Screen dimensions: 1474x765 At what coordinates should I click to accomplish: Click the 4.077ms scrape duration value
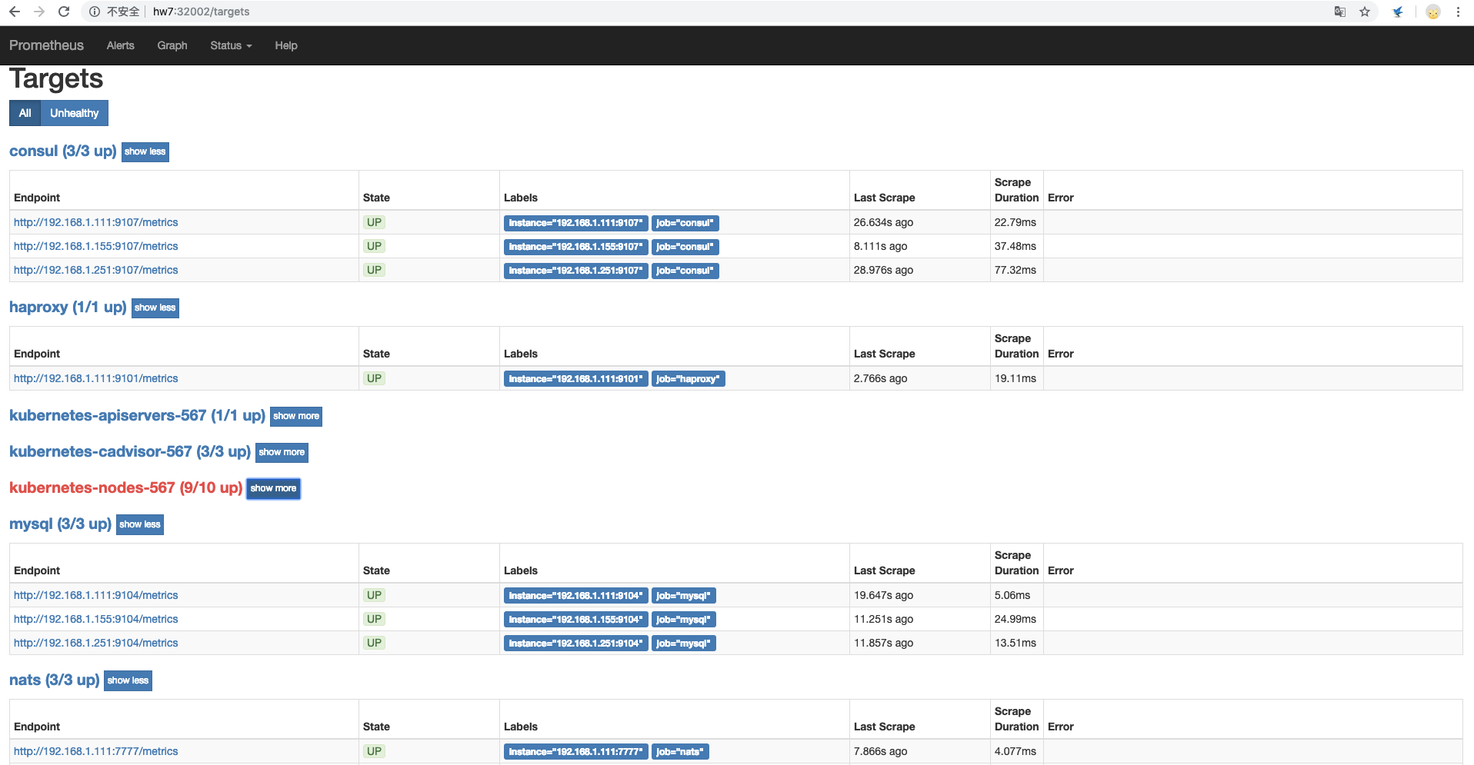(1015, 751)
